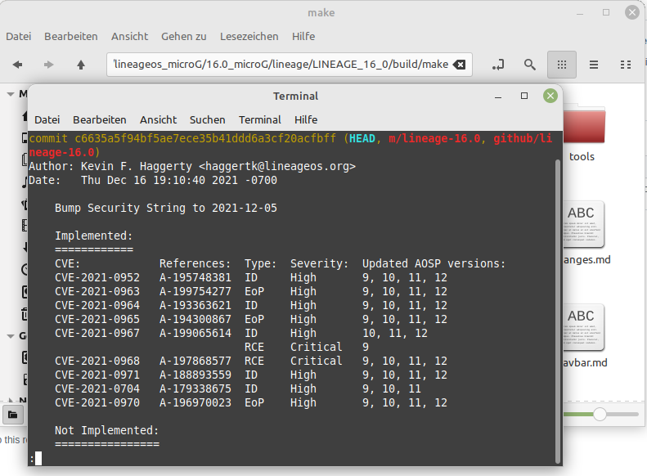Open the Gehen zu menu
Image resolution: width=647 pixels, height=476 pixels.
(x=183, y=36)
